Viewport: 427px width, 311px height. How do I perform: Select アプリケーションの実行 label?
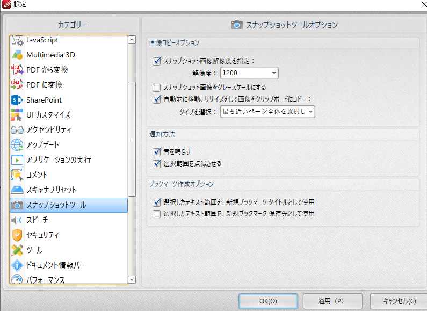[x=59, y=160]
